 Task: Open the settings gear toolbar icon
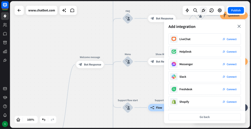coord(220,11)
